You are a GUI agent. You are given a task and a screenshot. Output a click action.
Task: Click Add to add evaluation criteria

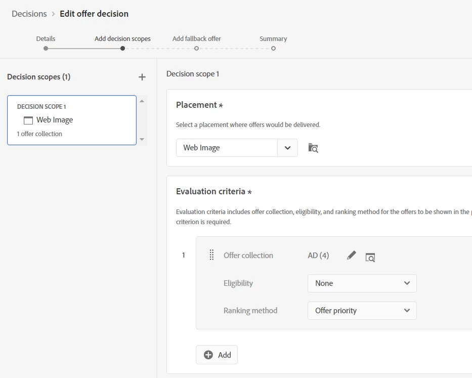tap(217, 355)
